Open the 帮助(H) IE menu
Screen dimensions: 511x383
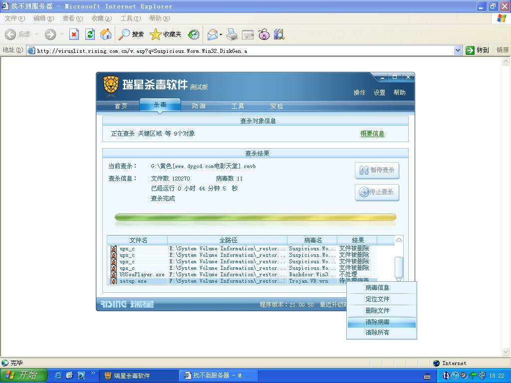click(160, 18)
